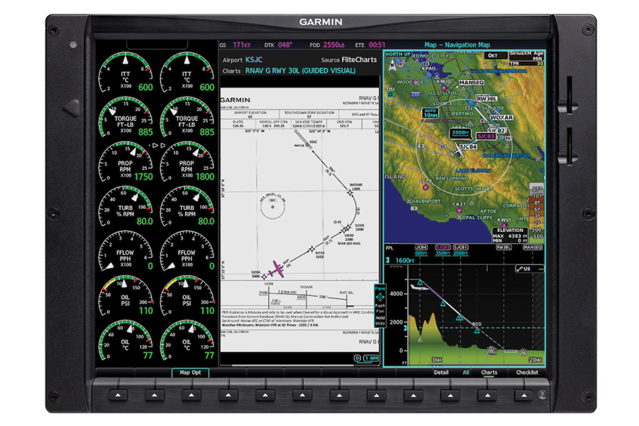
Task: Select the Detail All softkey label
Action: (x=451, y=372)
